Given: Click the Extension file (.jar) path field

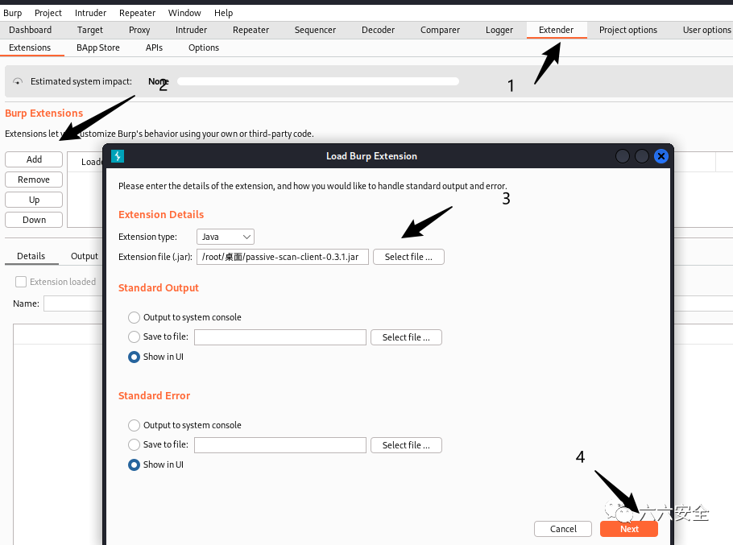Looking at the screenshot, I should coord(283,257).
